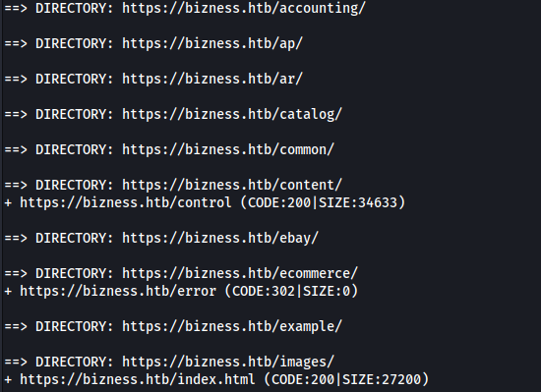Click the bizness.htb/content/ directory link

(232, 185)
